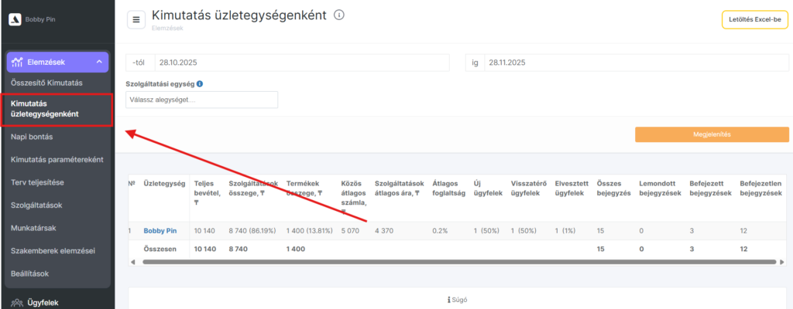Collapse the Elemzések section chevron
This screenshot has height=309, width=793.
[x=99, y=63]
